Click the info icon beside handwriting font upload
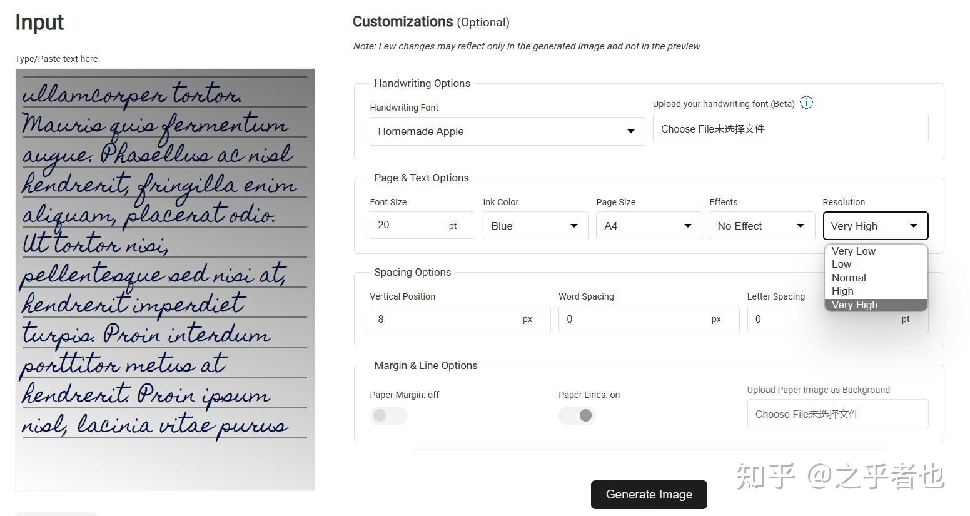Screen dimensions: 970x516 [x=807, y=103]
